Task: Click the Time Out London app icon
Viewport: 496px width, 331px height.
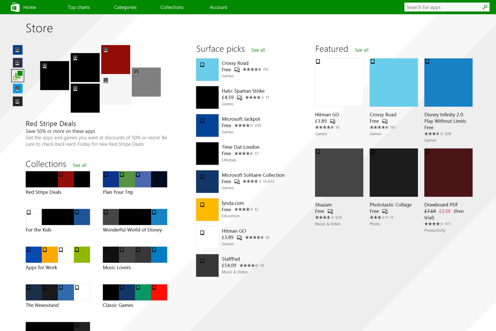Action: [x=207, y=154]
